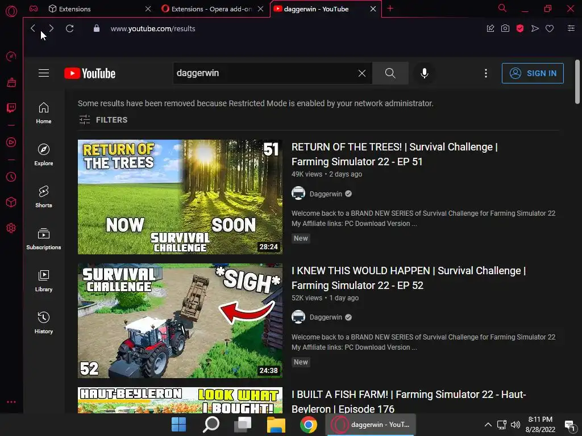Click the site lock security icon
The width and height of the screenshot is (582, 436).
tap(97, 28)
